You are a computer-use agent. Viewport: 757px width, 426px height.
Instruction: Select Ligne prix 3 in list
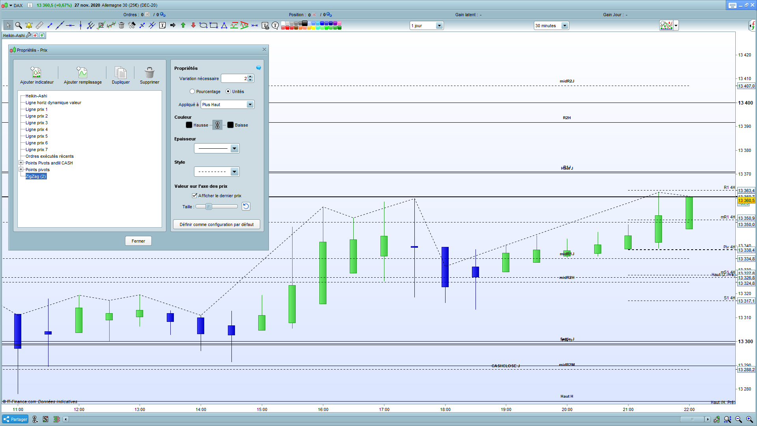36,123
